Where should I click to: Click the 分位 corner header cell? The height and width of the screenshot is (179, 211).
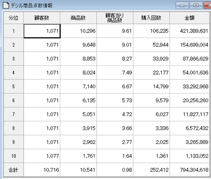[x=13, y=18]
